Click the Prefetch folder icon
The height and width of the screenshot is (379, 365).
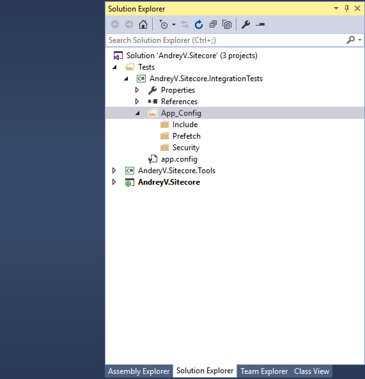pos(164,136)
